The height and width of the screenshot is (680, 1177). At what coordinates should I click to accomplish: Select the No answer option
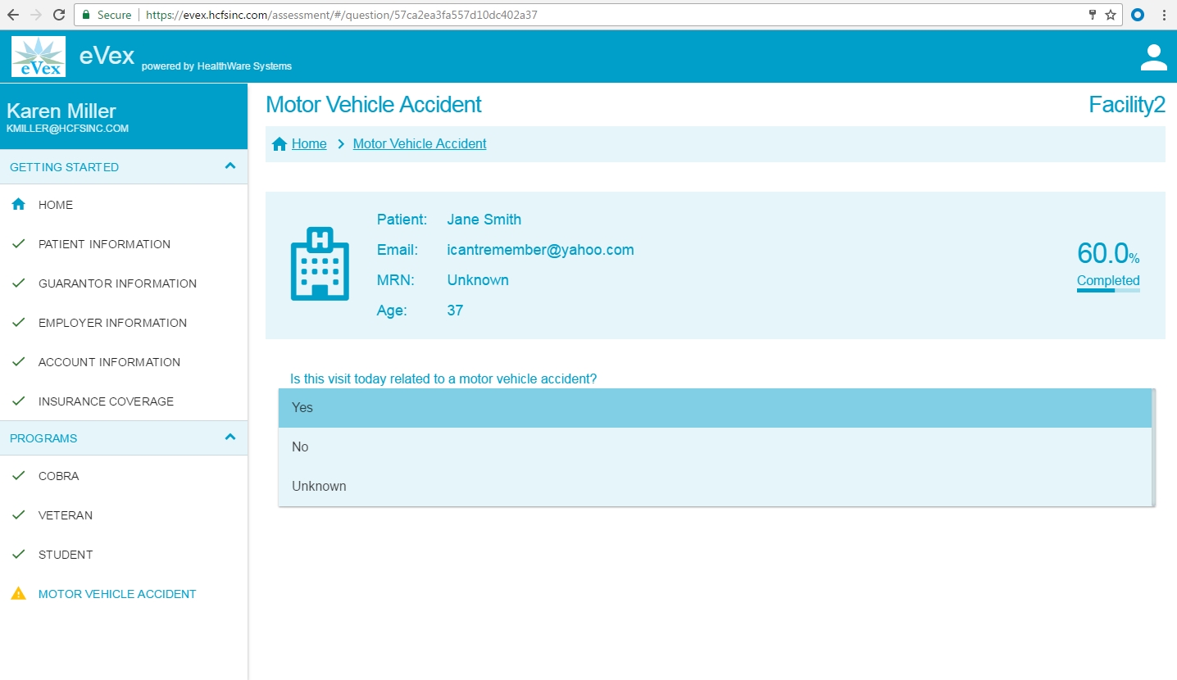pyautogui.click(x=715, y=447)
